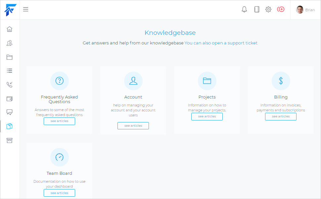
Task: Click 'see articles' under Team Board
Action: 60,193
